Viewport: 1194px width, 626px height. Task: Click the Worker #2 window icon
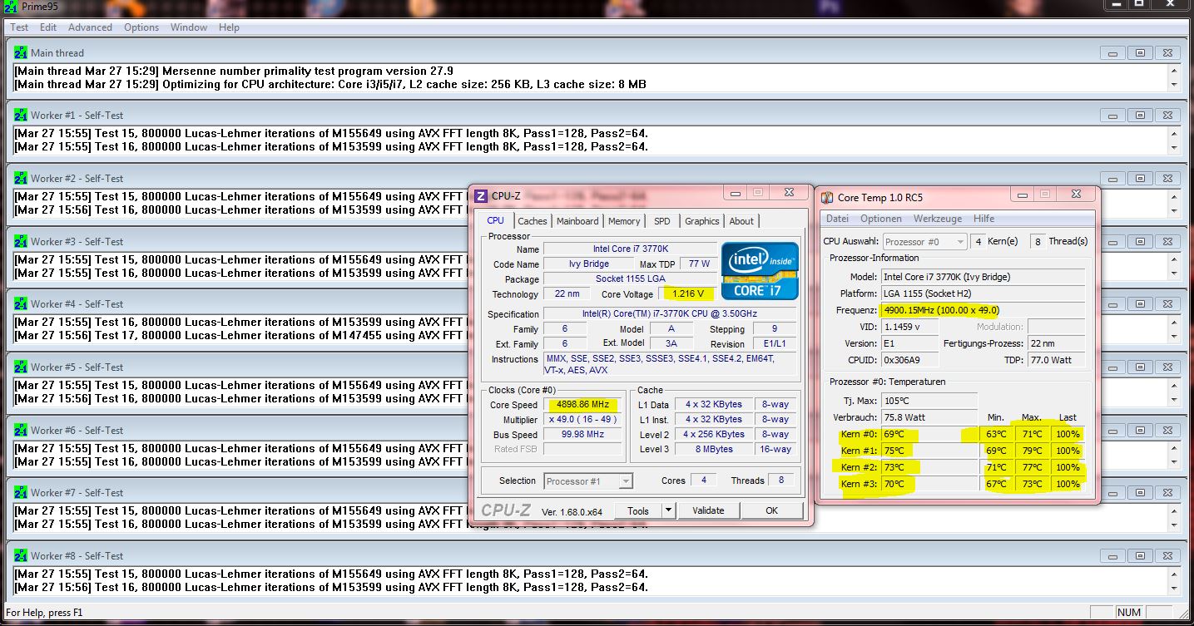pyautogui.click(x=21, y=178)
